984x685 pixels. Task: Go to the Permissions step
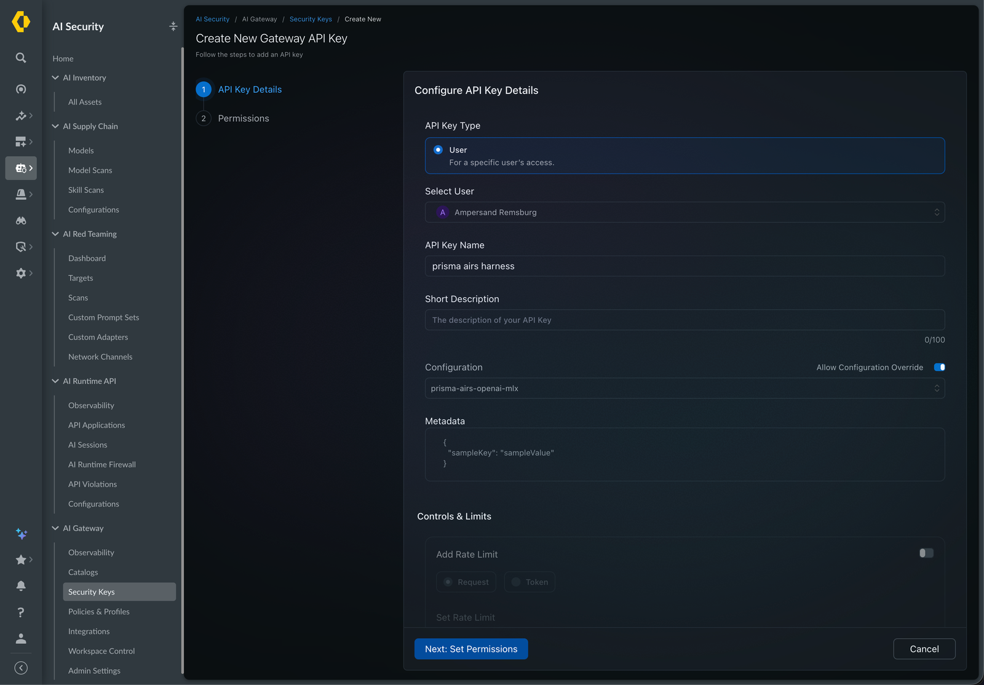[244, 118]
